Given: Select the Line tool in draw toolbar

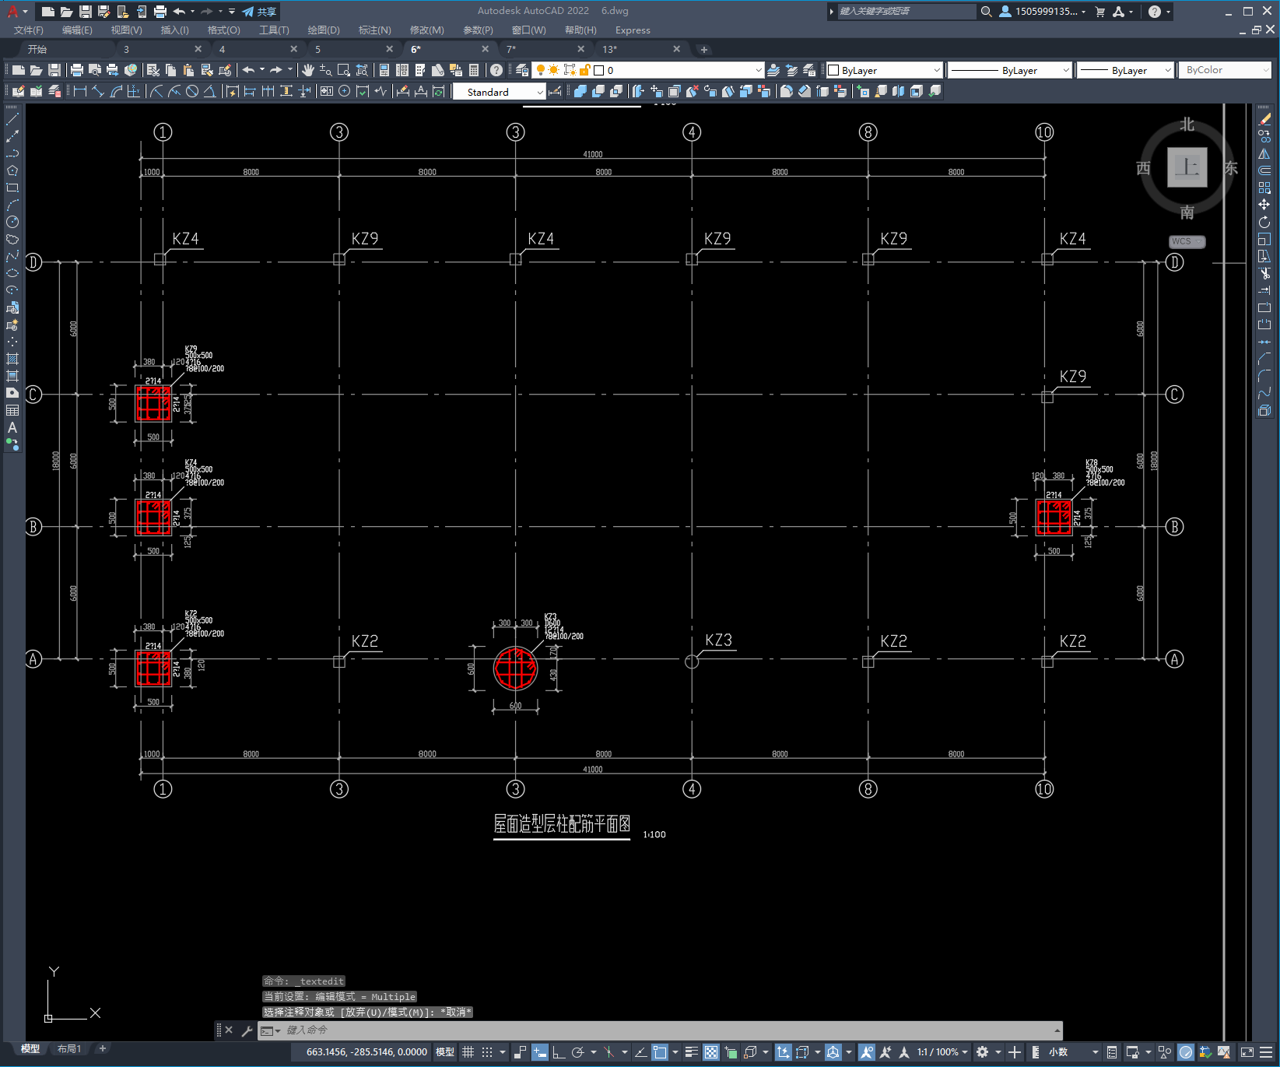Looking at the screenshot, I should [12, 120].
